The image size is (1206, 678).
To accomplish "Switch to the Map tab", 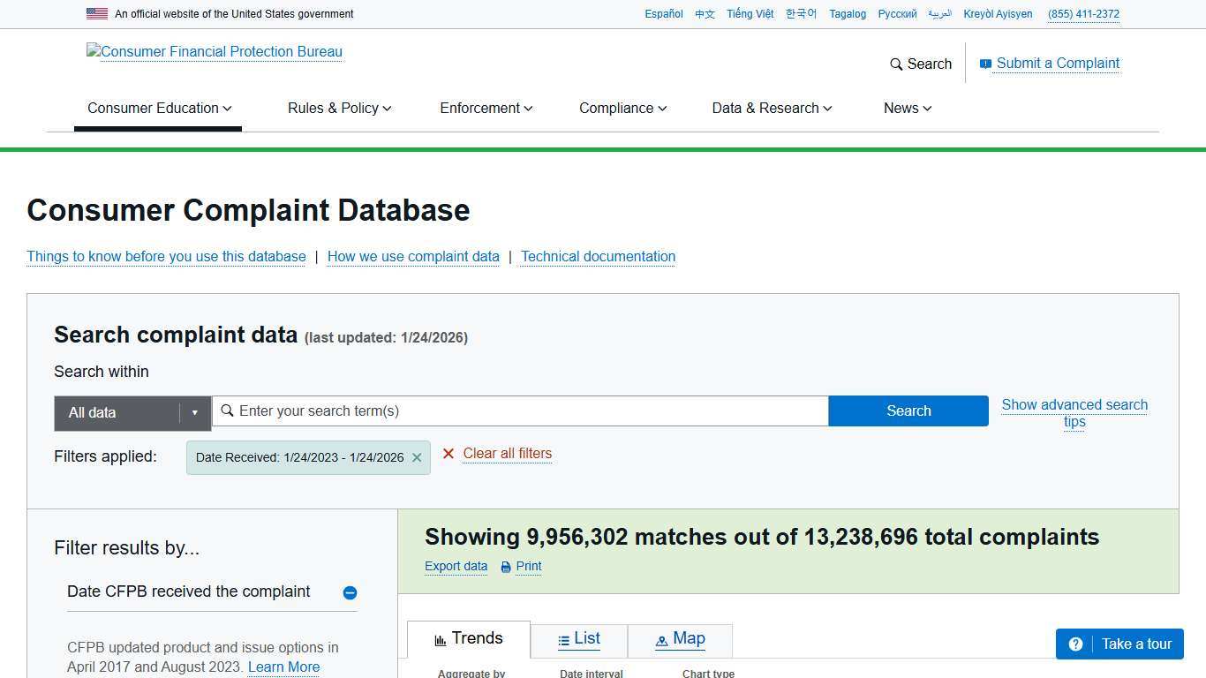I will [x=680, y=639].
